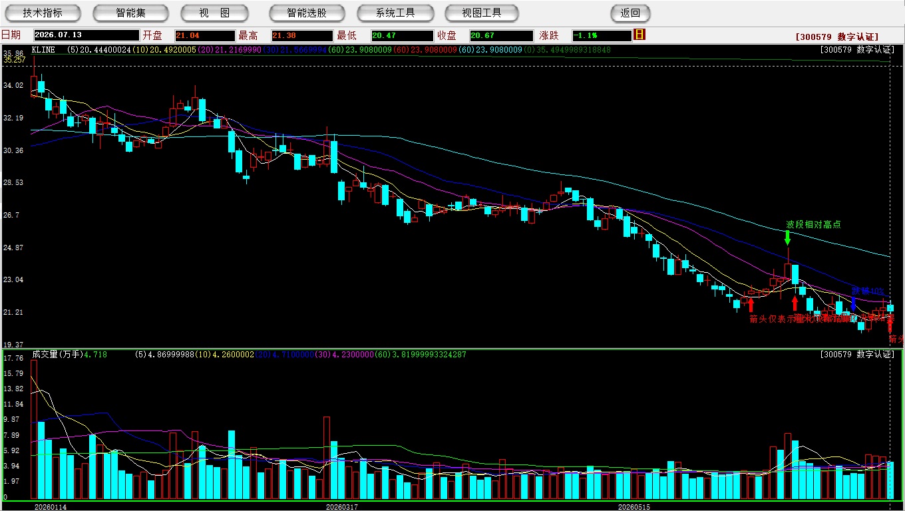905x511 pixels.
Task: Click the yellow 日 period icon
Action: 639,35
